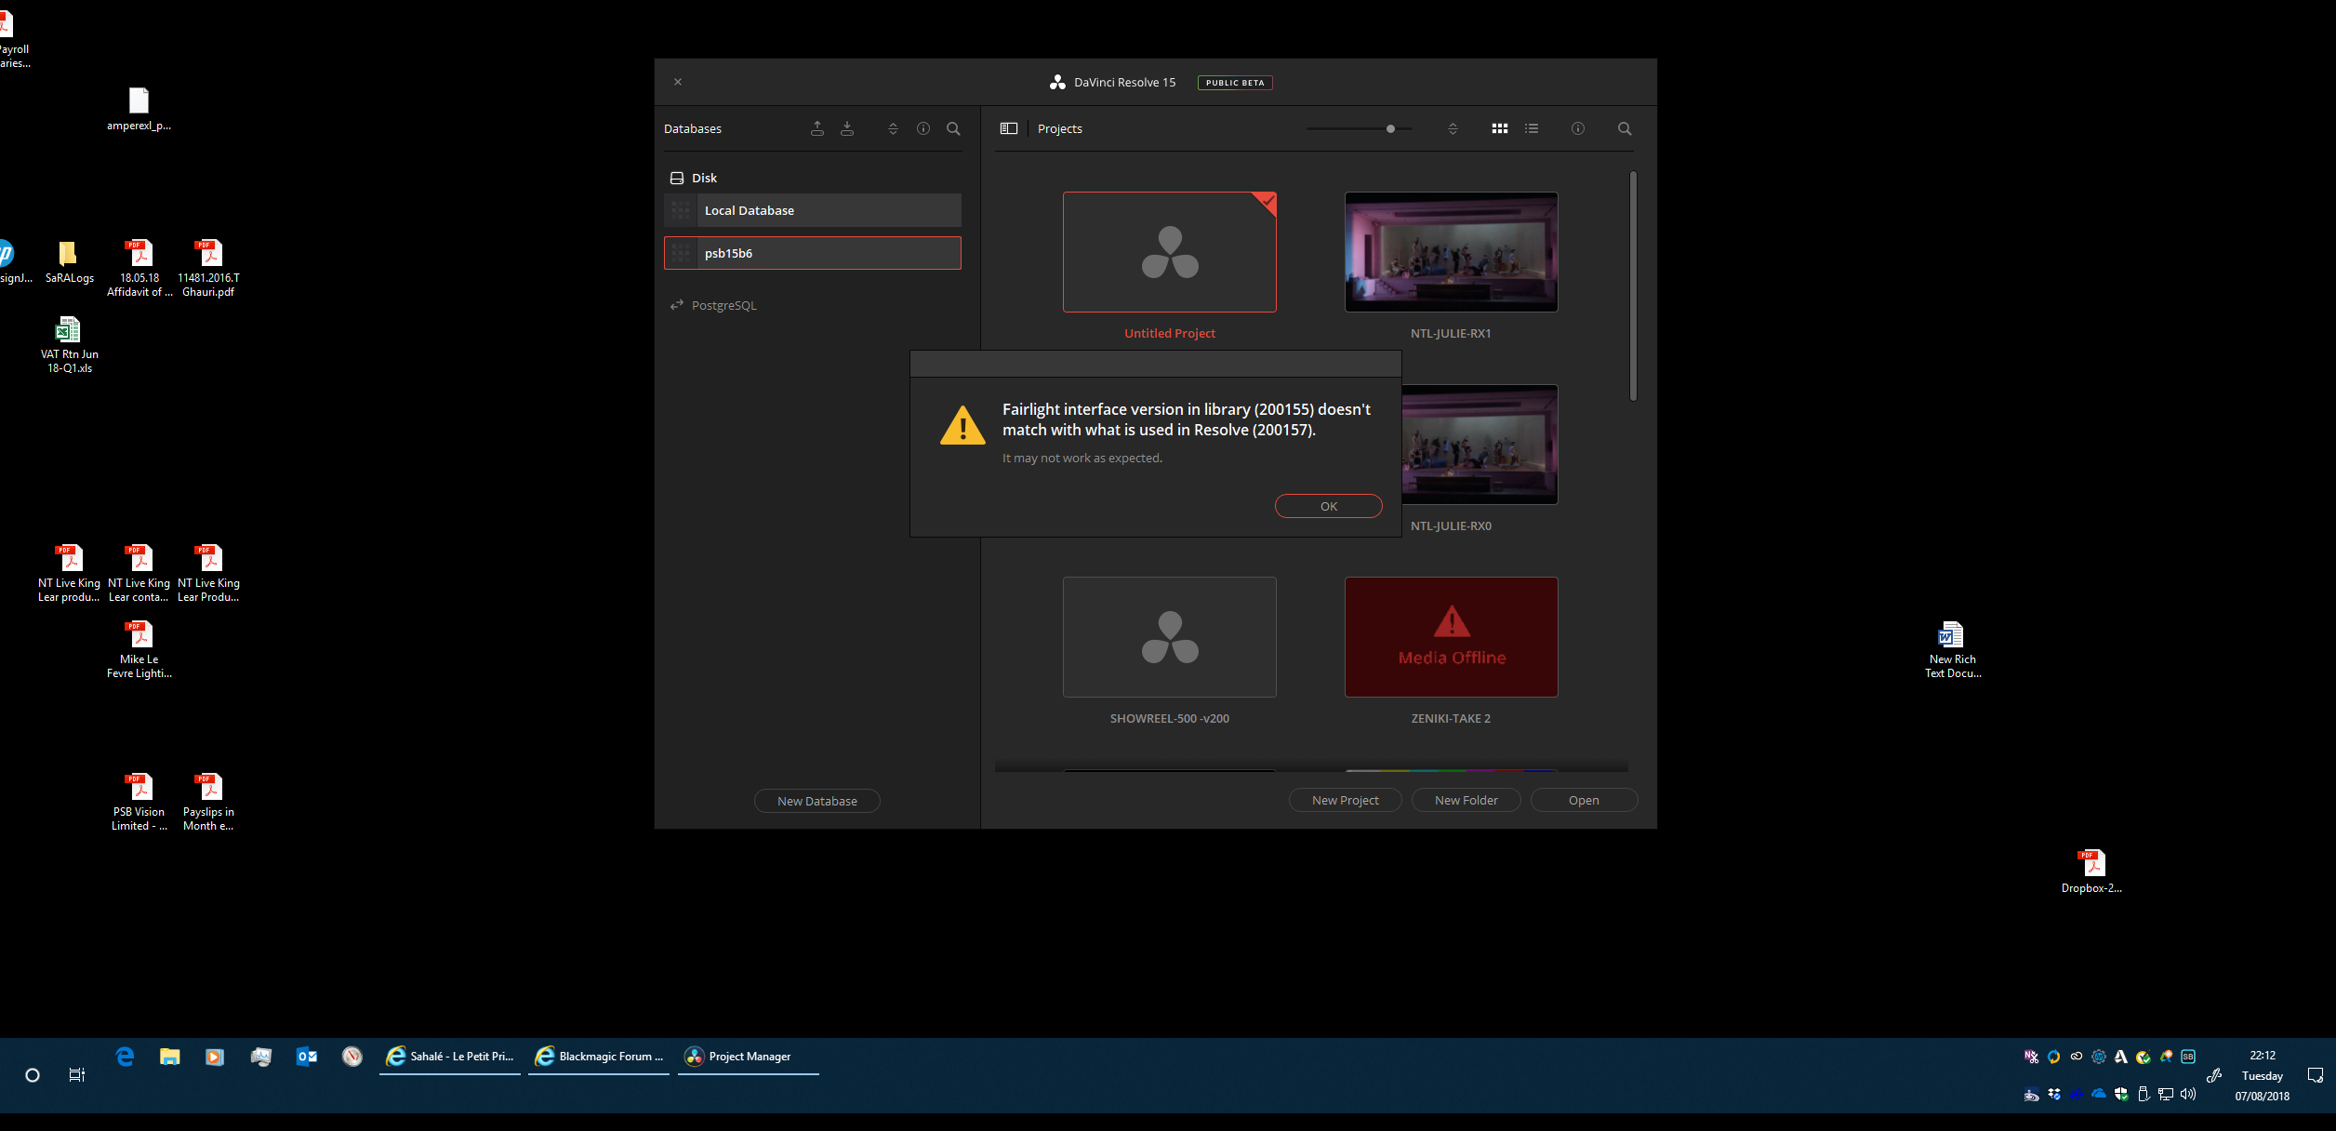
Task: Select the ZENIKI-TAKE 2 Media Offline thumbnail
Action: pos(1451,637)
